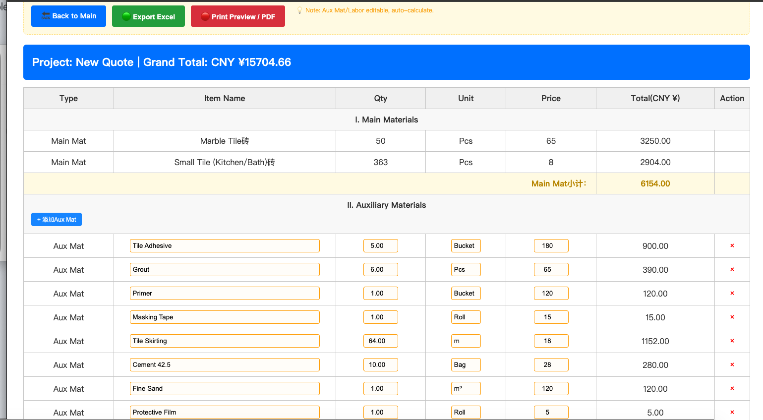Change Tile Adhesive quantity 5.00
The width and height of the screenshot is (763, 420).
tap(381, 246)
